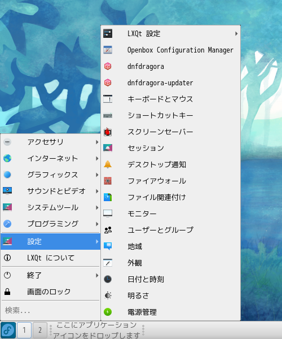Open the 終了 leave menu
This screenshot has width=282, height=339.
51,275
